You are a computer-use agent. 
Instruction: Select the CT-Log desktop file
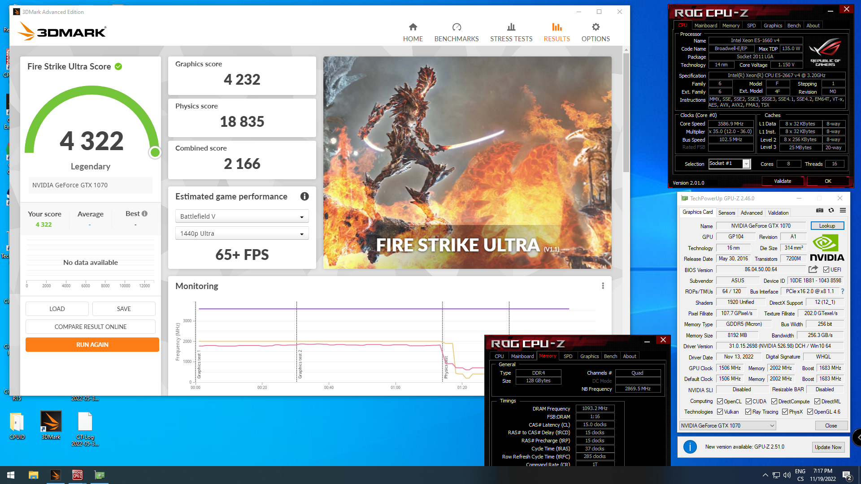(85, 429)
